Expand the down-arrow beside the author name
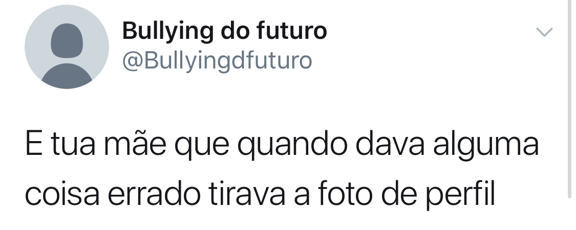Image resolution: width=576 pixels, height=230 pixels. (x=544, y=32)
